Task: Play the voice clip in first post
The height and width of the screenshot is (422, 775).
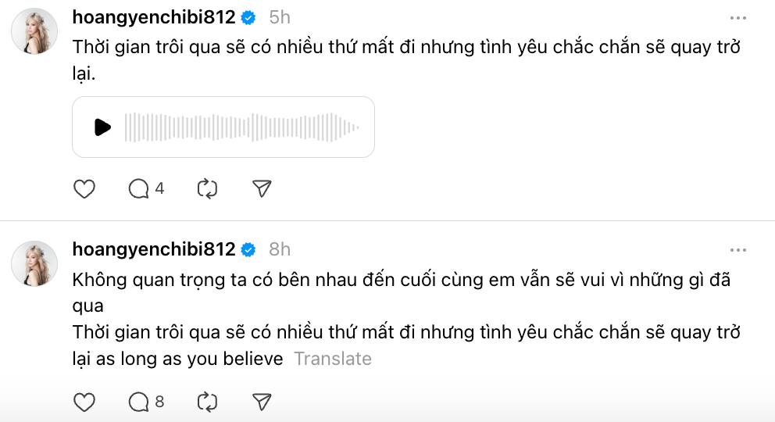Action: (x=102, y=127)
